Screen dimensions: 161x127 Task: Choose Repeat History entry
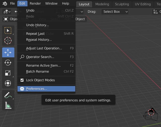[46, 40]
